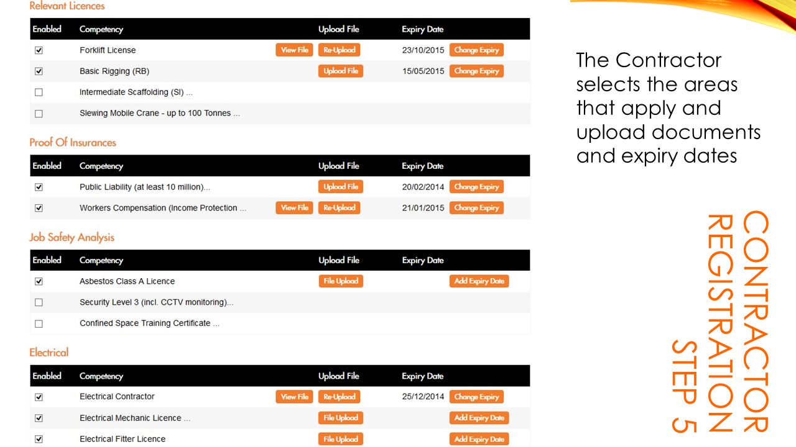
Task: Re-Upload the Forklift License file
Action: [340, 50]
